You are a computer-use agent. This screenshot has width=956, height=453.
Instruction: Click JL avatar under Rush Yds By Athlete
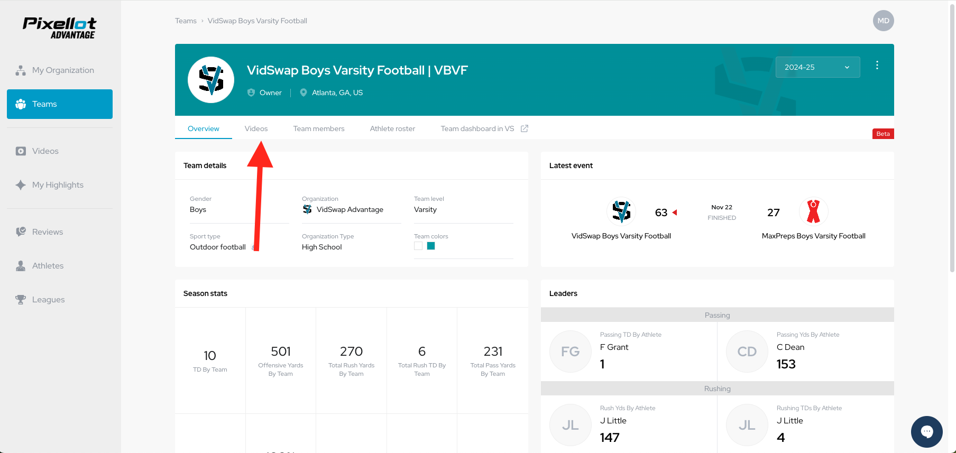click(x=571, y=425)
